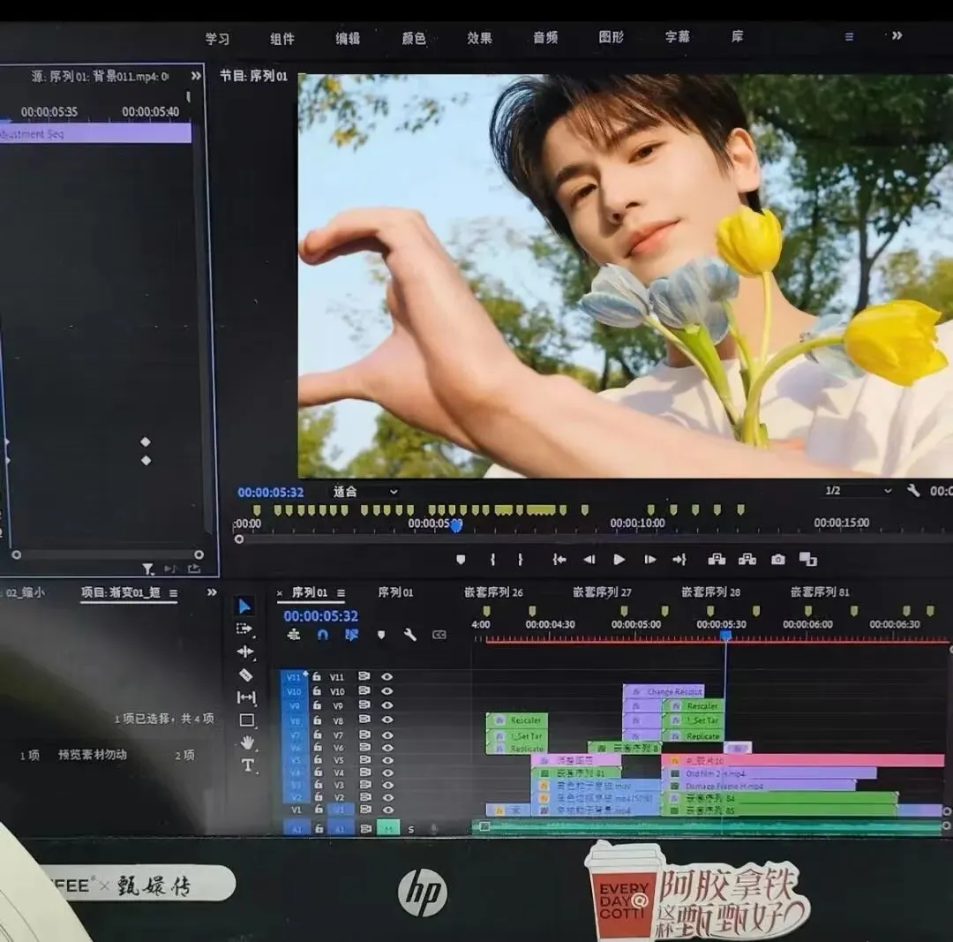Click Export Frame camera icon
953x942 pixels.
(778, 560)
